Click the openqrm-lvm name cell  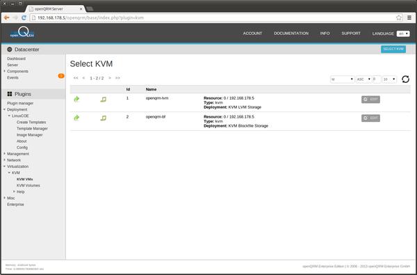click(157, 98)
